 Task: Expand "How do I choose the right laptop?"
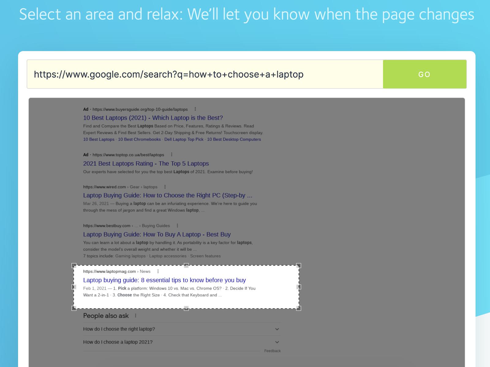click(x=277, y=329)
